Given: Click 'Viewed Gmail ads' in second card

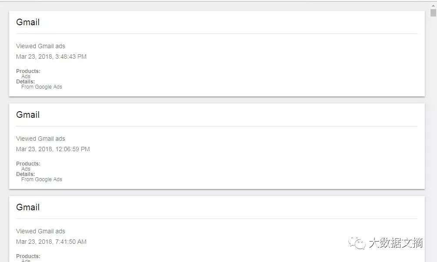Looking at the screenshot, I should click(40, 138).
